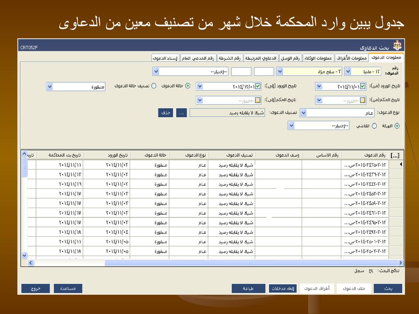Viewport: 419px width, 314px height.
Task: Enable the تاريخ الحكم (إلى) checkbox
Action: 258,100
